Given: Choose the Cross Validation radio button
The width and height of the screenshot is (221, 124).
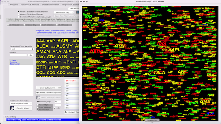Looking at the screenshot, I should pos(38,107).
